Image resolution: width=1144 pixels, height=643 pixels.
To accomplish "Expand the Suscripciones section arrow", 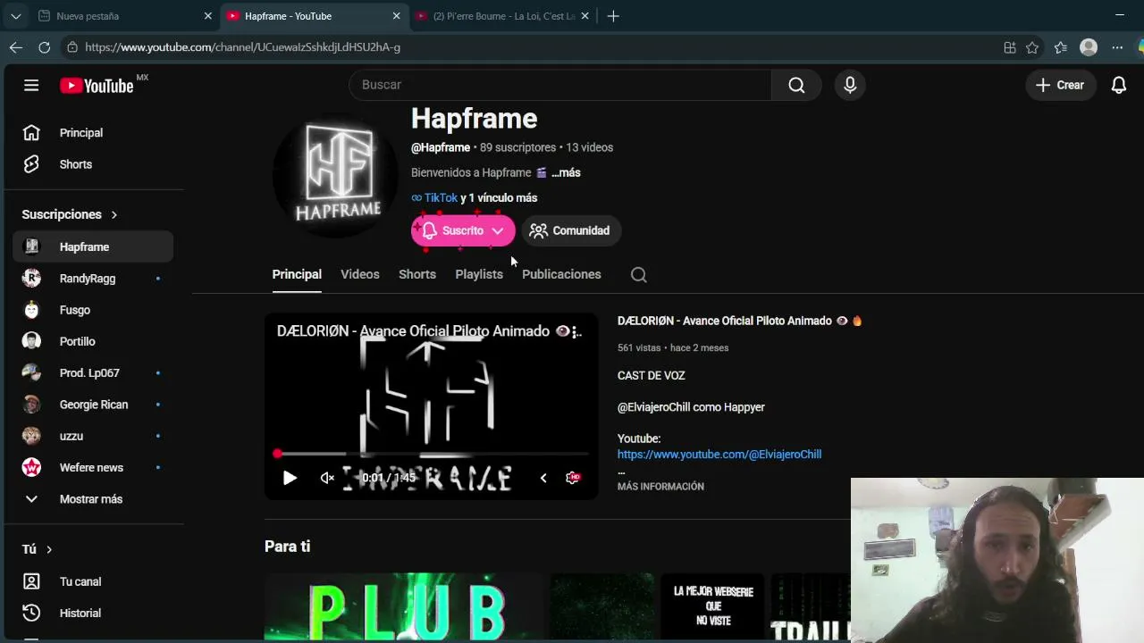I will [x=114, y=215].
